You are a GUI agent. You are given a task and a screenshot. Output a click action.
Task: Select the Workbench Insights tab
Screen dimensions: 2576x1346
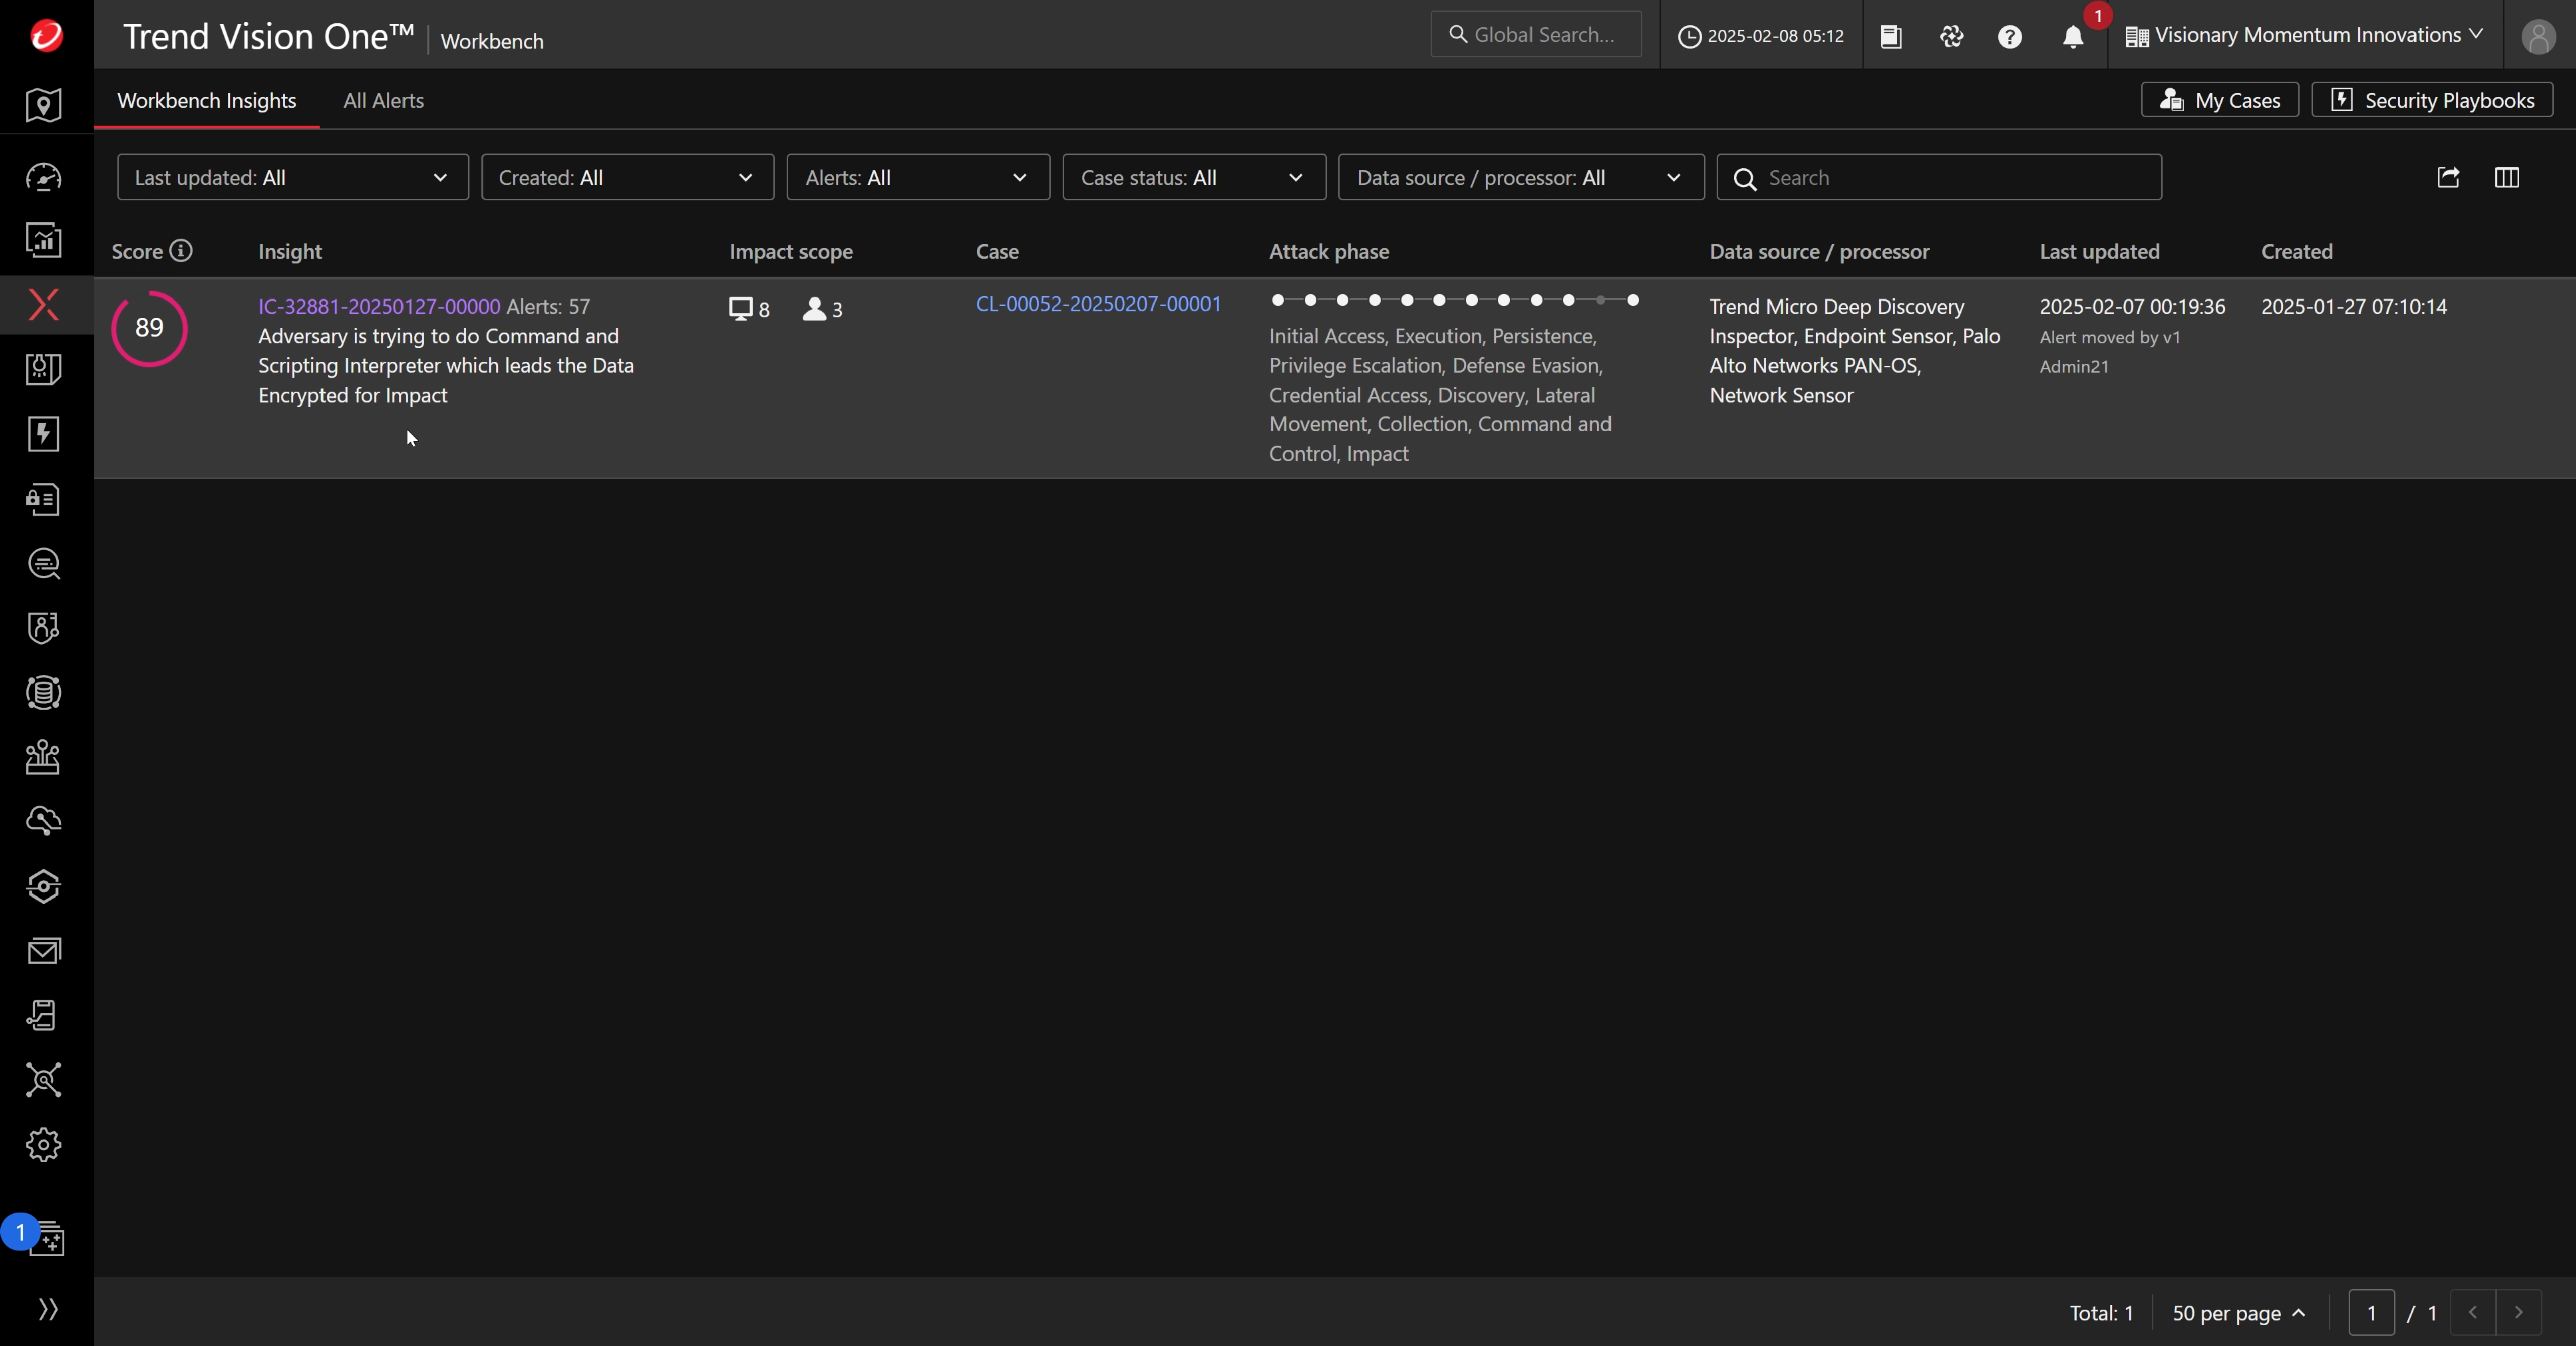coord(207,100)
